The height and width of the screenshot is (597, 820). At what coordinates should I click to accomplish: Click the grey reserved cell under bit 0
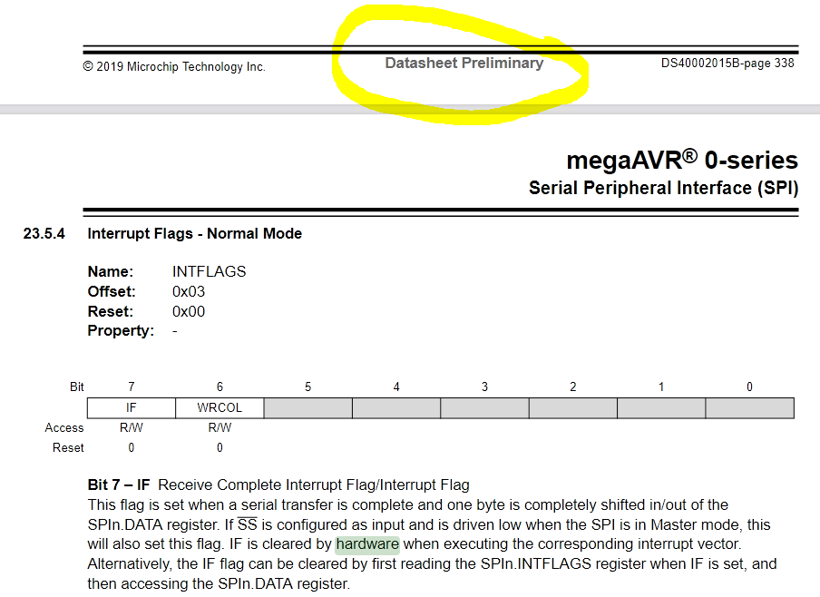coord(750,408)
